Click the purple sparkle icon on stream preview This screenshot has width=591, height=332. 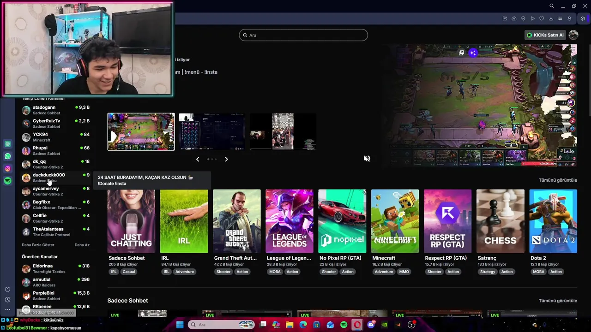[473, 53]
